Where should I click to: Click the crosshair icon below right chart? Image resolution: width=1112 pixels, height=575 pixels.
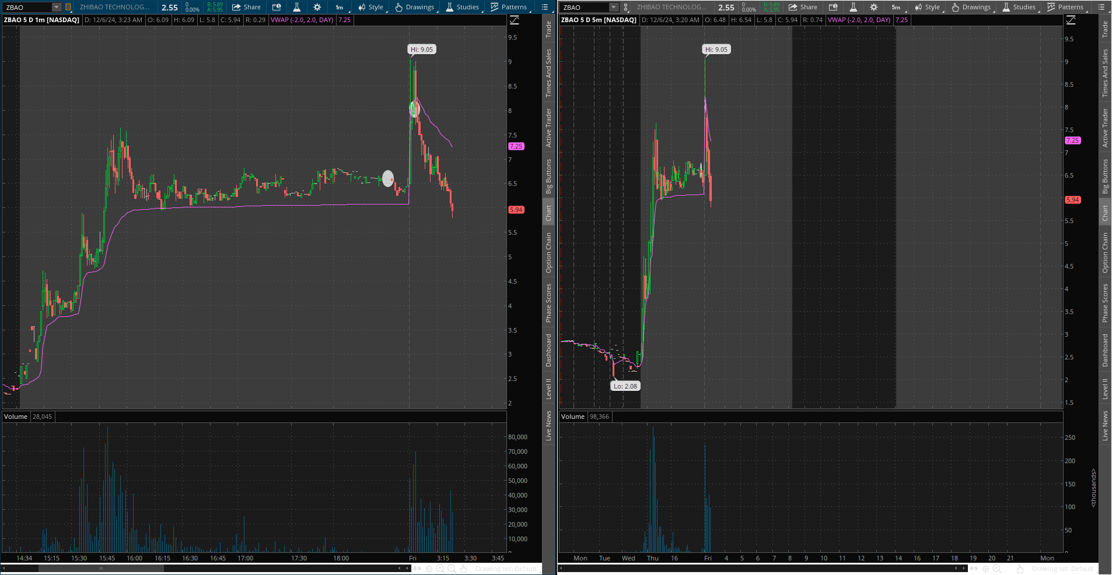(985, 569)
